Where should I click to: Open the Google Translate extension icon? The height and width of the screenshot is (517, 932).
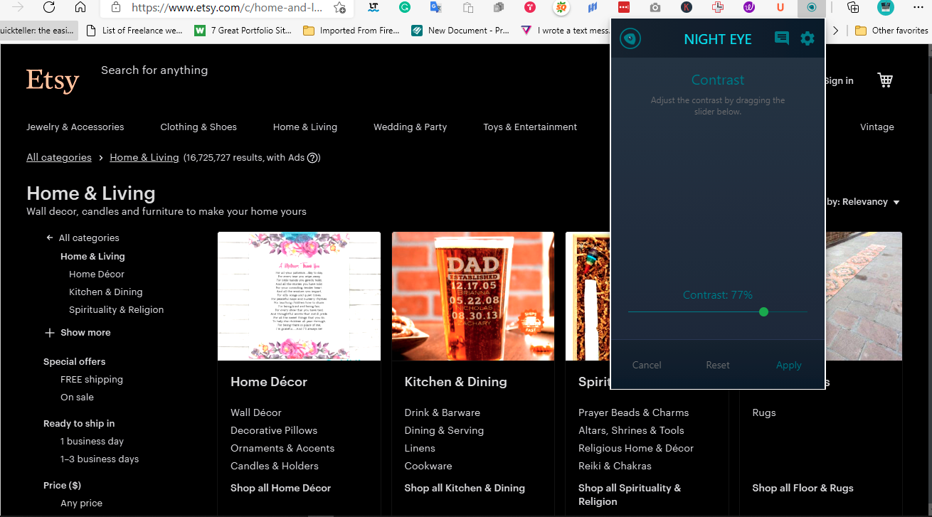436,8
